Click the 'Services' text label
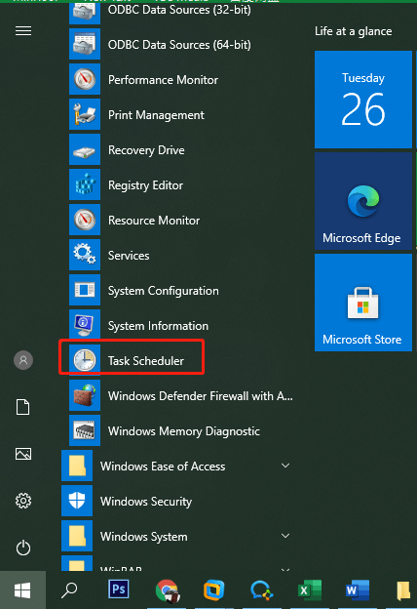The image size is (417, 609). pyautogui.click(x=129, y=256)
